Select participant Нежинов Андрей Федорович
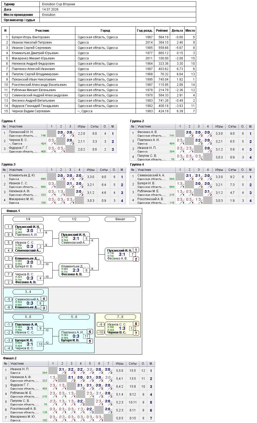257x423 pixels. pyautogui.click(x=33, y=64)
